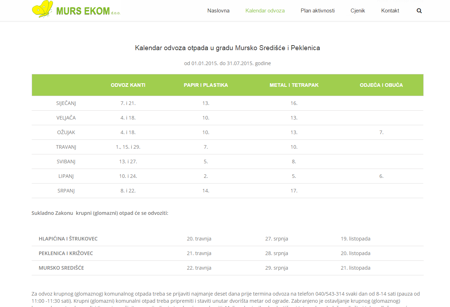Go to the Plan aktivnosti page
450x307 pixels.
pos(317,11)
